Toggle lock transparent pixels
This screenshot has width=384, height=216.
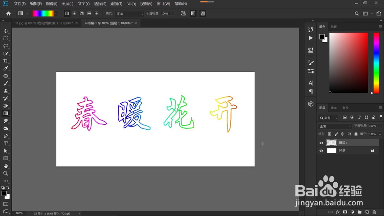pos(329,134)
